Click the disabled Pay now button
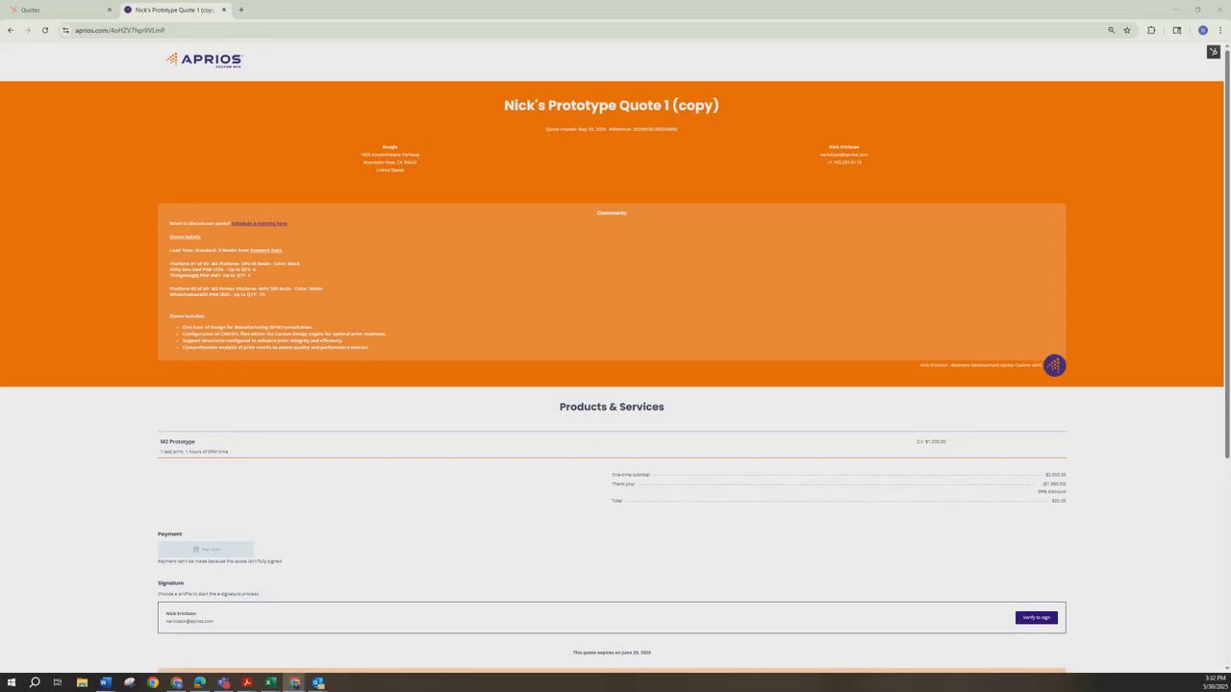The image size is (1231, 692). (206, 549)
